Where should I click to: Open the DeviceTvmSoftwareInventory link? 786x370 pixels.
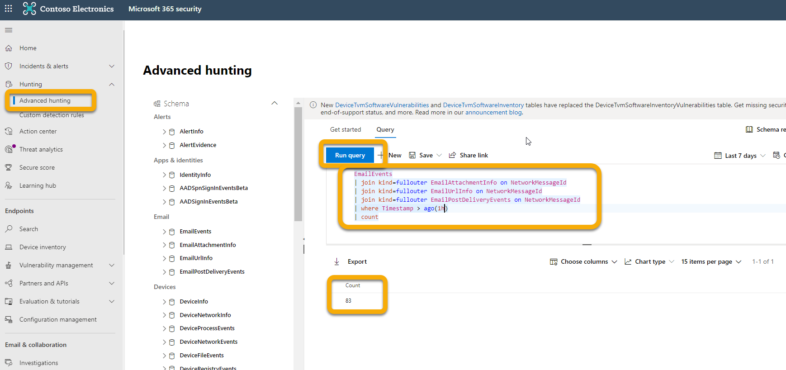[x=483, y=105]
